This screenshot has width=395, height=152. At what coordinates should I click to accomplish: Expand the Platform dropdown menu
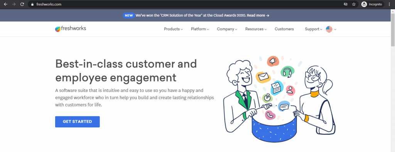(200, 29)
